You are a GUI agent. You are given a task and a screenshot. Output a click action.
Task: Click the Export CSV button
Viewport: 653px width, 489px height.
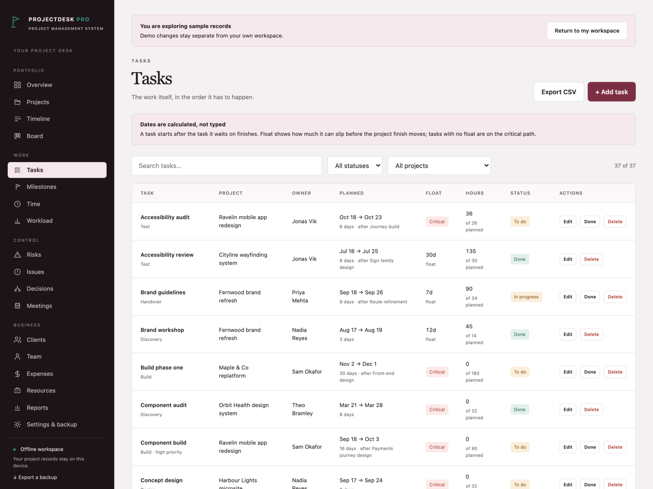558,92
